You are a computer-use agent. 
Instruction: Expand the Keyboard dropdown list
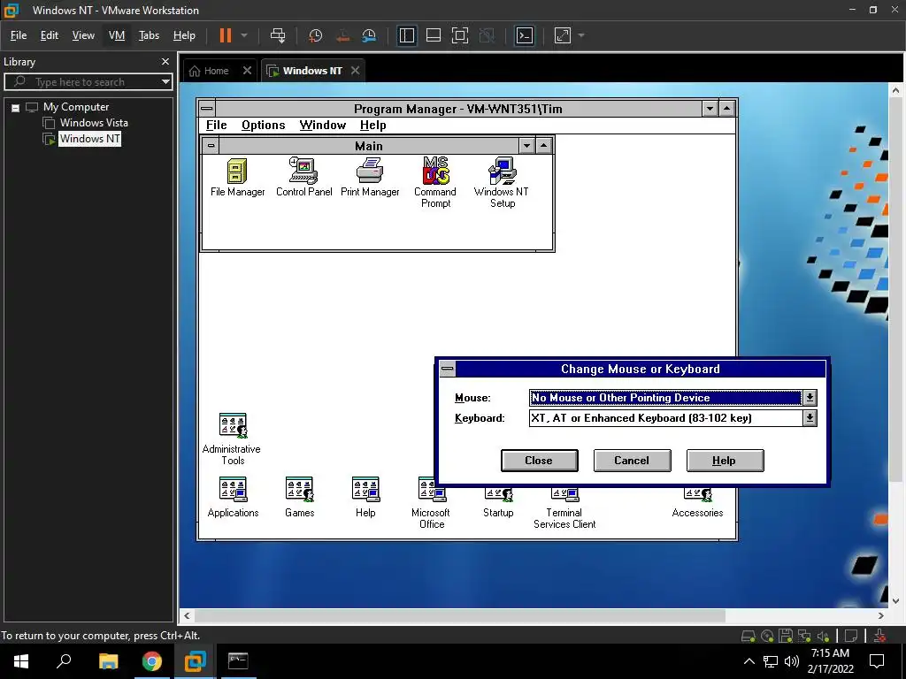[810, 418]
